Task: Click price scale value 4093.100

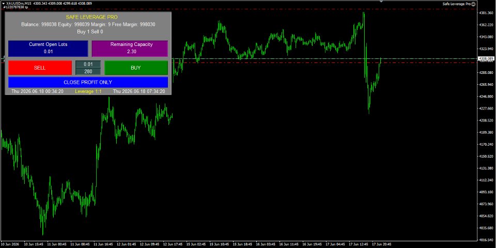Action: (x=487, y=192)
